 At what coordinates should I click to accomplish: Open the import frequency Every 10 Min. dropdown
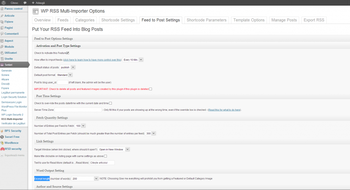coord(133,59)
